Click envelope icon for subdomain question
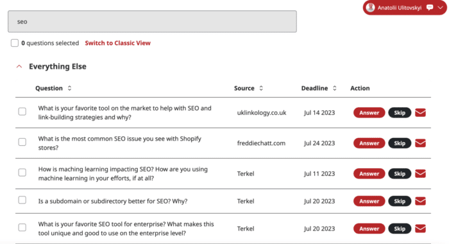The height and width of the screenshot is (244, 449). pyautogui.click(x=420, y=201)
